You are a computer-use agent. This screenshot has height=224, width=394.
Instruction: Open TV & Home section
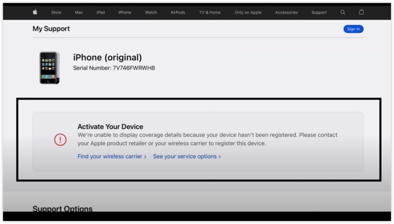coord(210,12)
